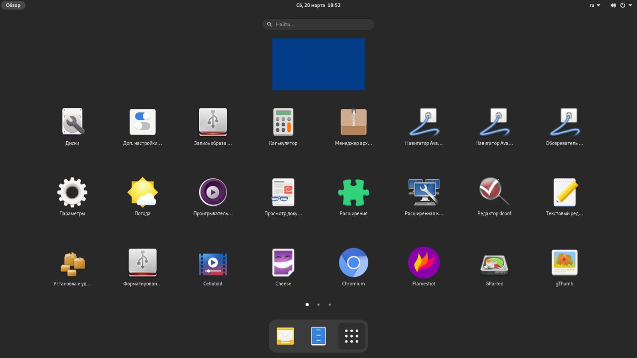
Task: Click the volume icon in top bar
Action: (x=613, y=5)
